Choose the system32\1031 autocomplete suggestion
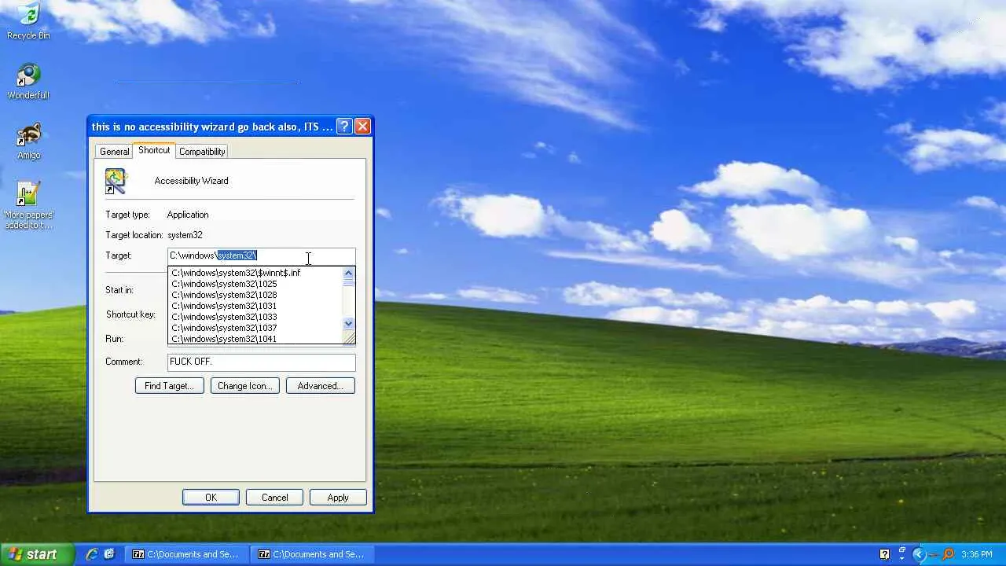The height and width of the screenshot is (566, 1006). point(256,306)
